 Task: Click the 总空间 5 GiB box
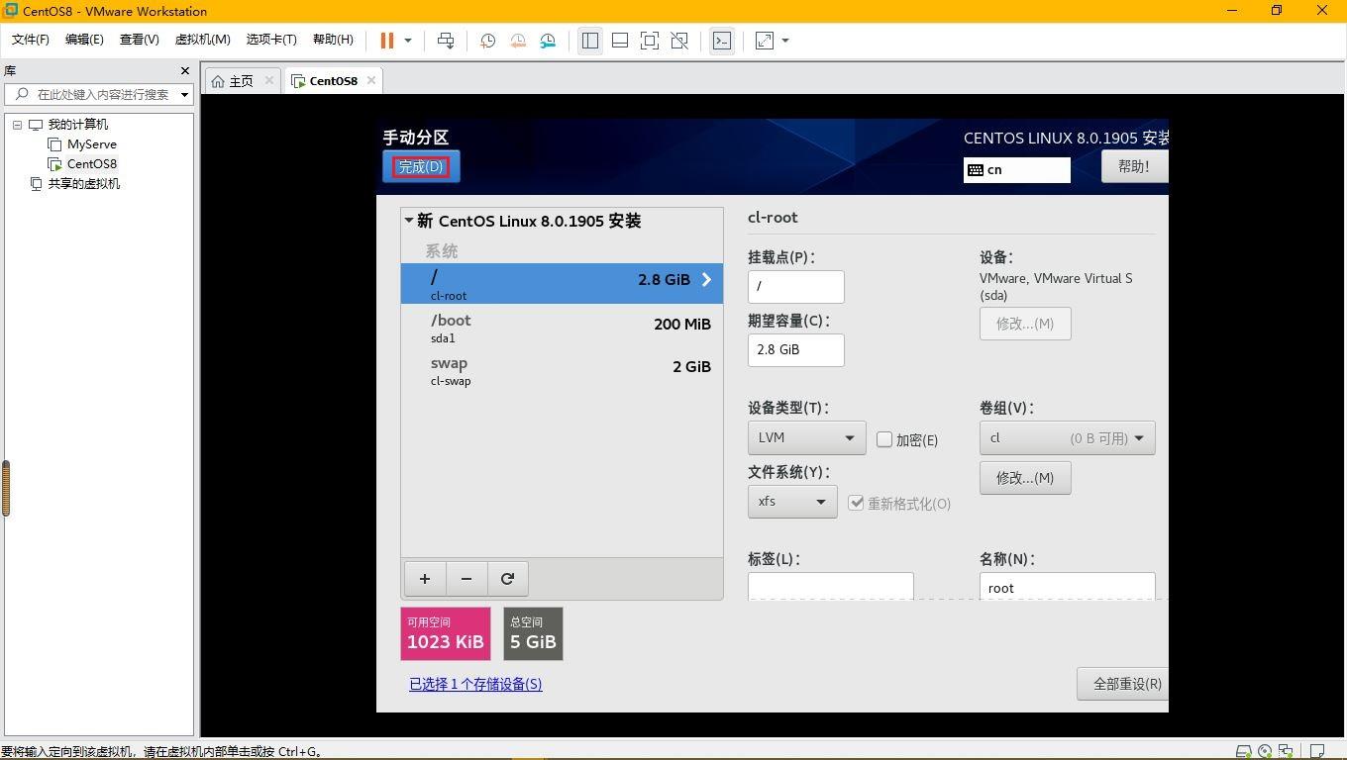pos(533,633)
